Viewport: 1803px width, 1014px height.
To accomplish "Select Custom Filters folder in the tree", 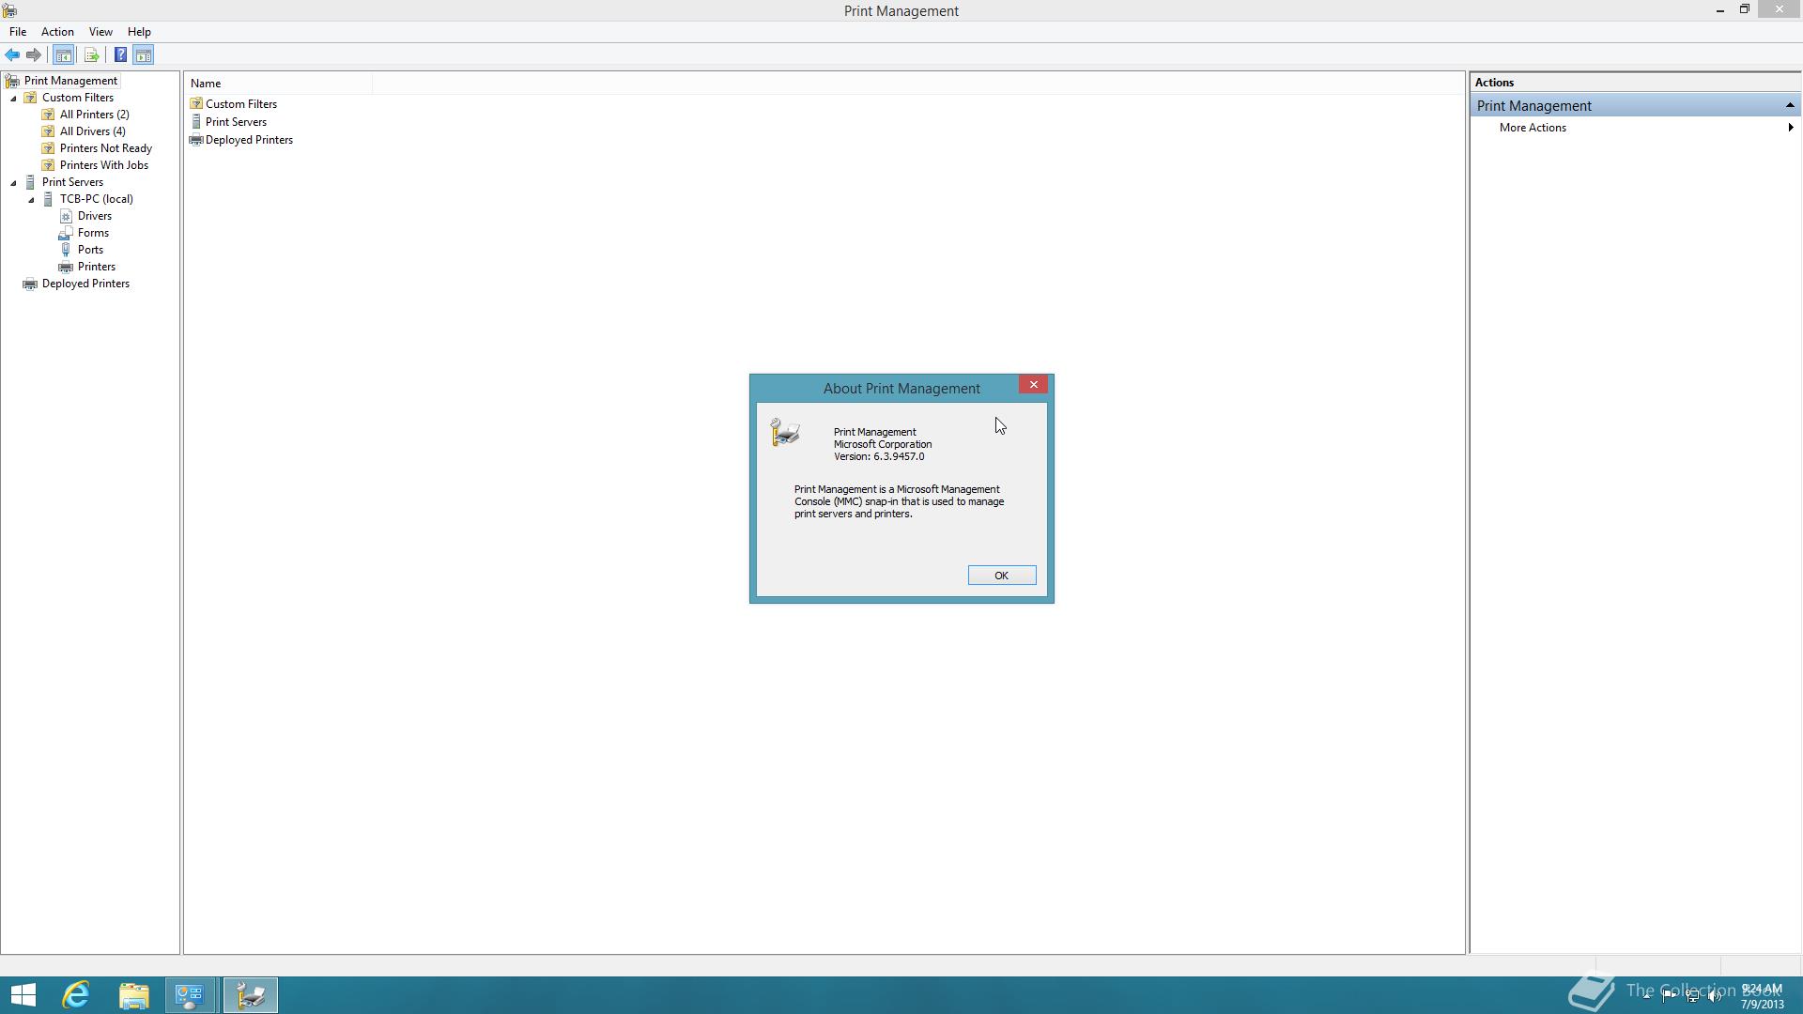I will [x=77, y=98].
